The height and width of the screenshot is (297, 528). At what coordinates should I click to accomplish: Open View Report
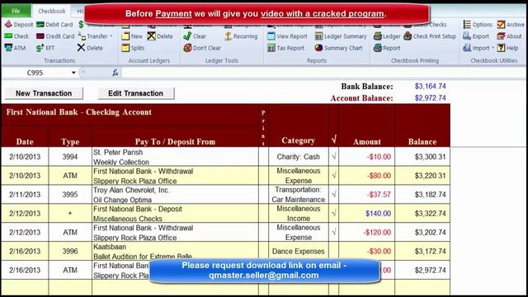(287, 36)
